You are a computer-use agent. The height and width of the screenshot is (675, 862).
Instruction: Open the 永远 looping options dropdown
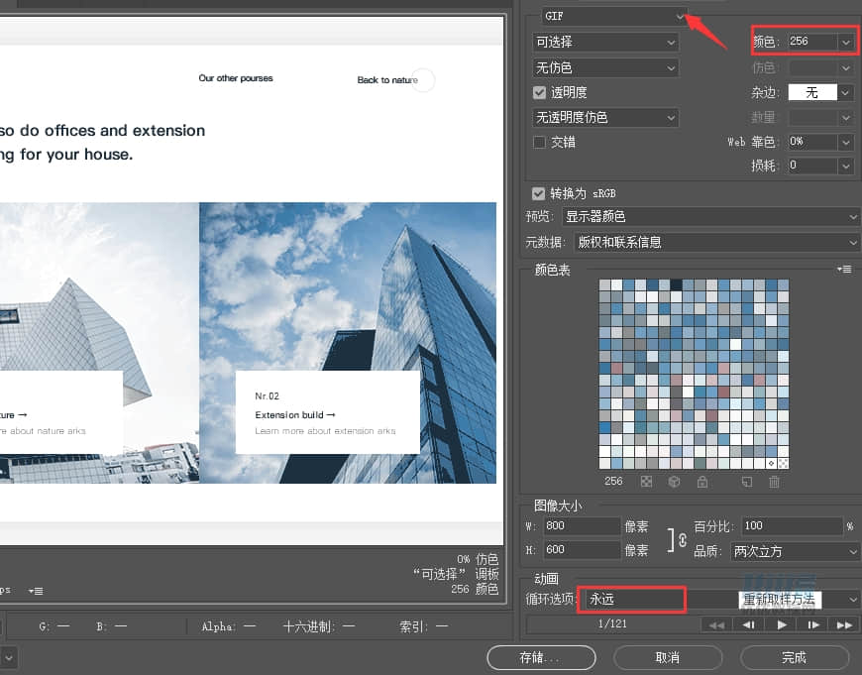pos(631,599)
